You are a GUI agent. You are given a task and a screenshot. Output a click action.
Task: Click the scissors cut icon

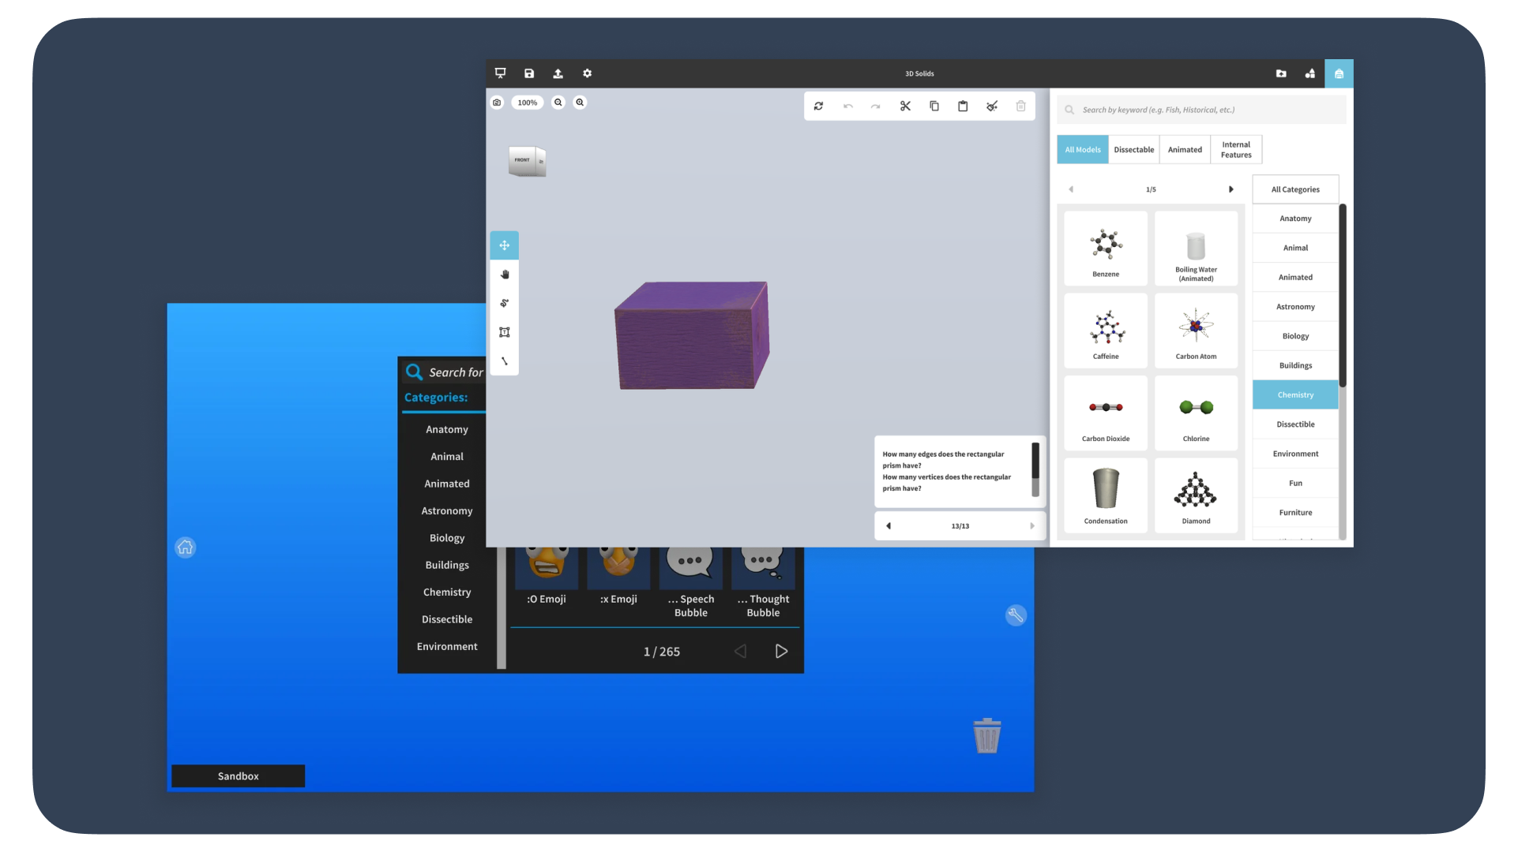[905, 106]
